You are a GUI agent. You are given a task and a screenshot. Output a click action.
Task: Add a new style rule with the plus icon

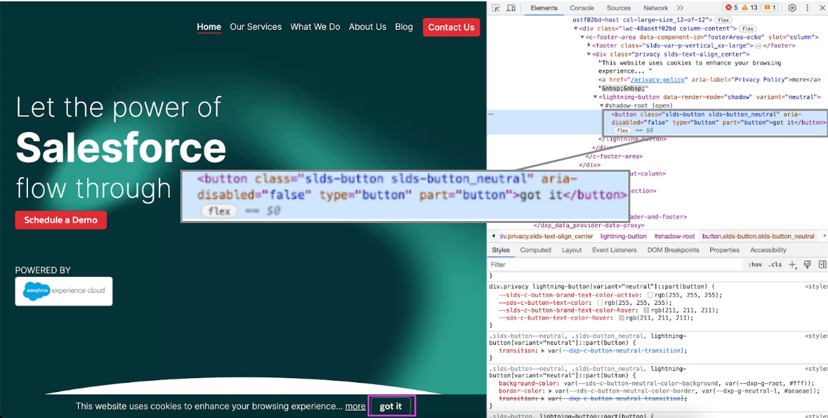tap(791, 264)
